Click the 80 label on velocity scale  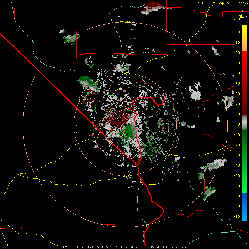238,43
